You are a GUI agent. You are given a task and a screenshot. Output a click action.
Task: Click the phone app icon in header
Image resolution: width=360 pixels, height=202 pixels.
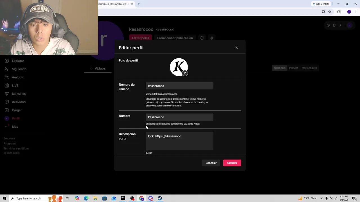pyautogui.click(x=334, y=25)
